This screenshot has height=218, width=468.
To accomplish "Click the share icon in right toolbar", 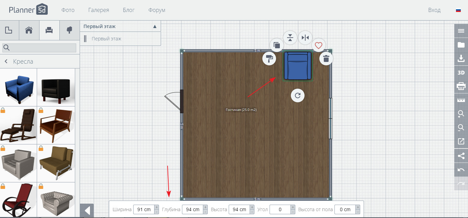I will tap(461, 156).
